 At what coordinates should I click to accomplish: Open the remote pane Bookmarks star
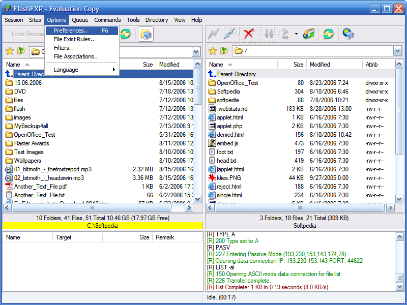tap(213, 51)
